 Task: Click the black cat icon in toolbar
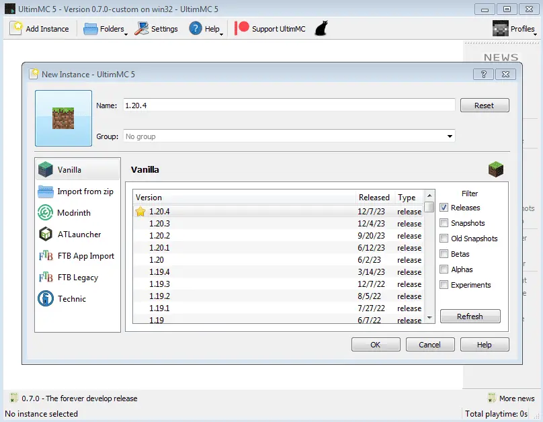(x=321, y=29)
